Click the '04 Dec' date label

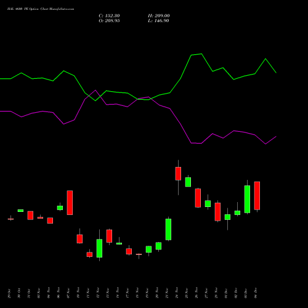point(256,293)
